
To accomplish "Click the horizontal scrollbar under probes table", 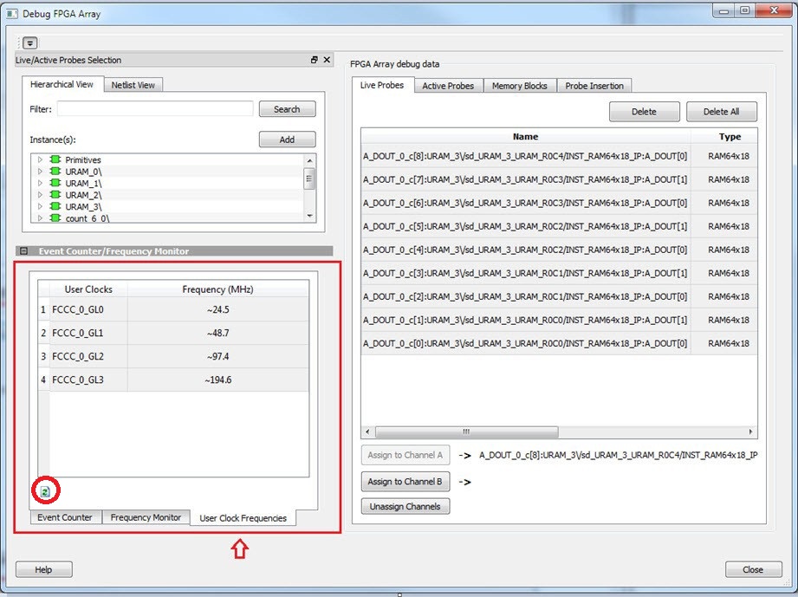I will [465, 432].
